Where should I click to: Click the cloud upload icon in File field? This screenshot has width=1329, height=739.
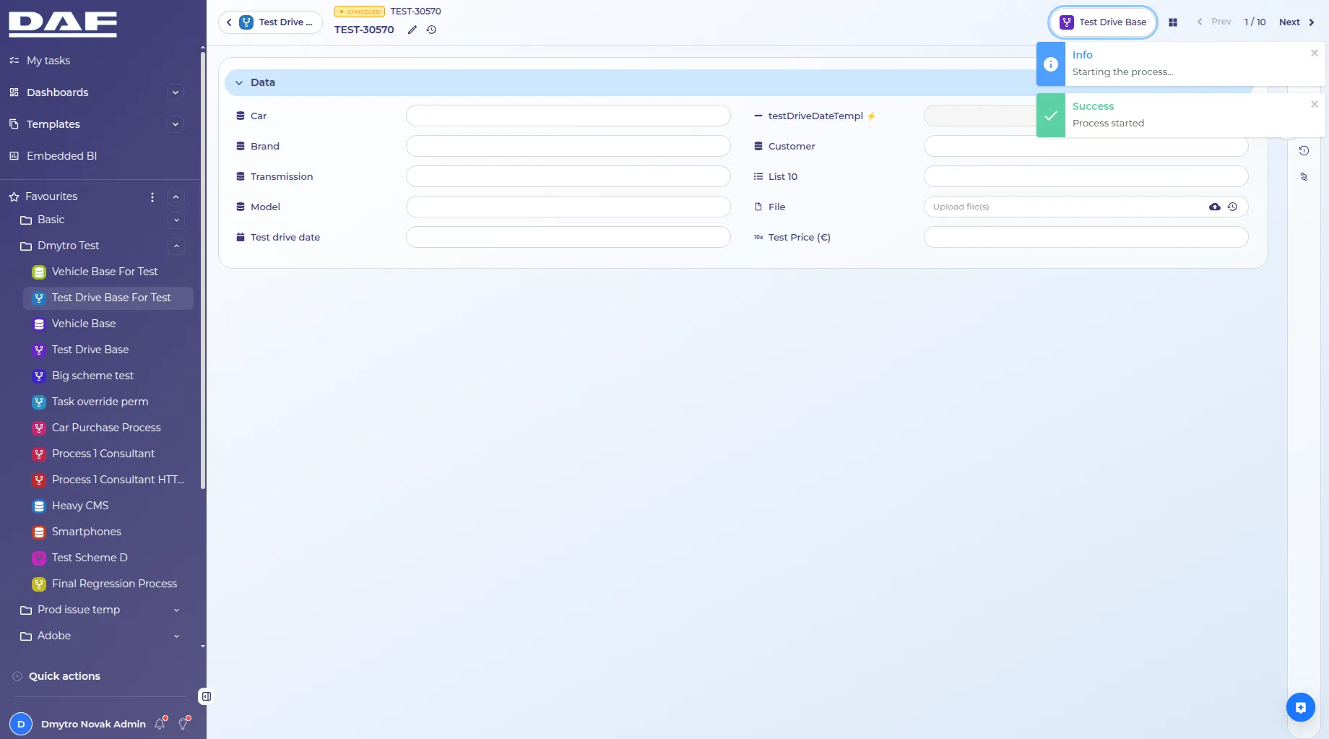pyautogui.click(x=1215, y=207)
